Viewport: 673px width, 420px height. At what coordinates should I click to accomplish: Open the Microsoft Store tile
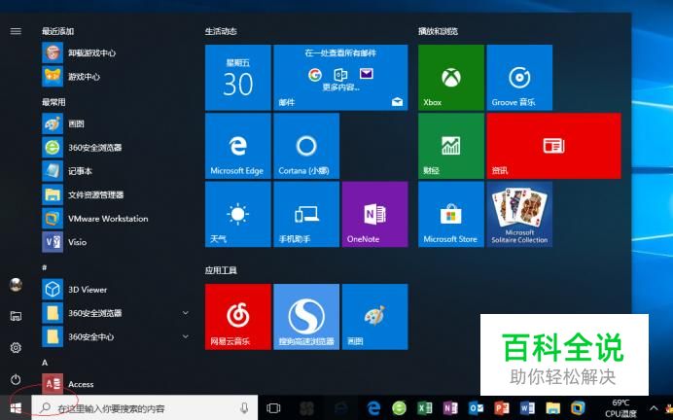[451, 214]
